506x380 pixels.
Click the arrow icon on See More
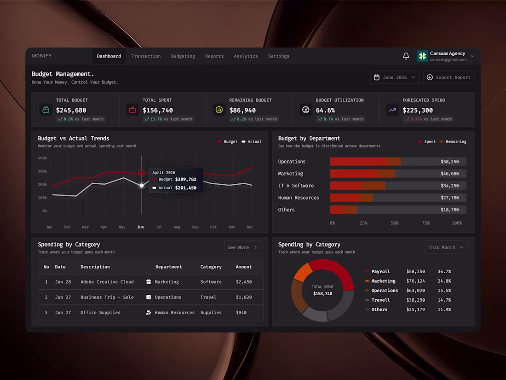[x=256, y=247]
